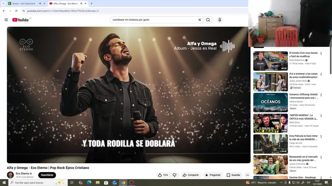Mute the Kick Dashboard tab audio

(40, 4)
